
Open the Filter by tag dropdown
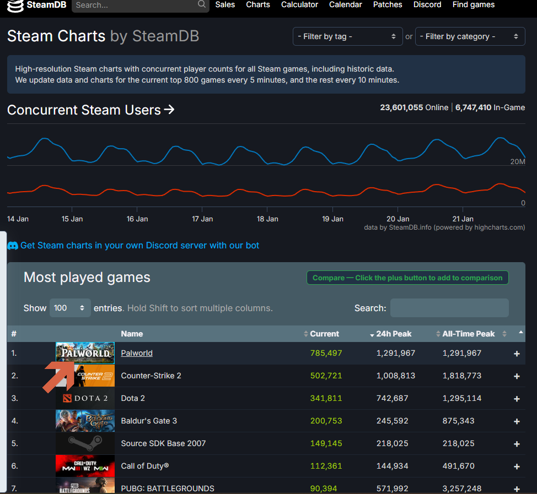click(347, 36)
